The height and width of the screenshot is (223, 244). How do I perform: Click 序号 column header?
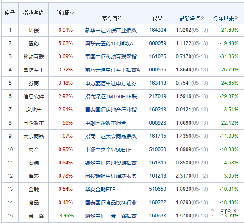pos(10,13)
